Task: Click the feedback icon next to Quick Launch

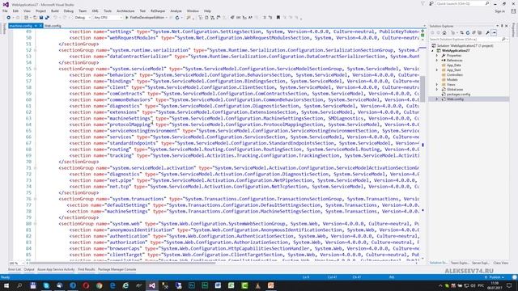Action: (x=431, y=3)
